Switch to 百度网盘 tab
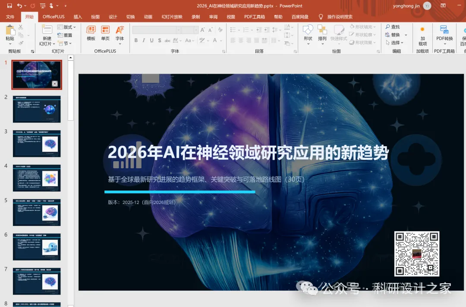Viewport: 466px width, 307px height. (x=300, y=17)
